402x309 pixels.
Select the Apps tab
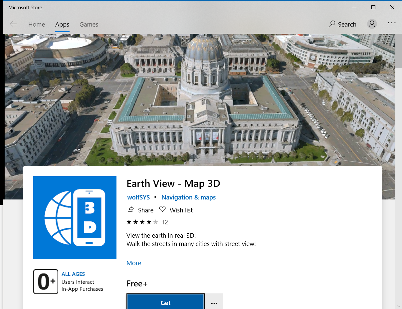pyautogui.click(x=62, y=25)
